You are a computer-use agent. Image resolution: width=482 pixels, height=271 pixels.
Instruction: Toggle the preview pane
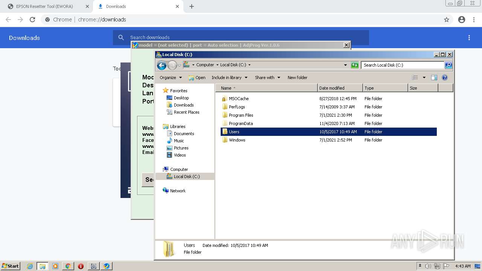click(x=434, y=78)
